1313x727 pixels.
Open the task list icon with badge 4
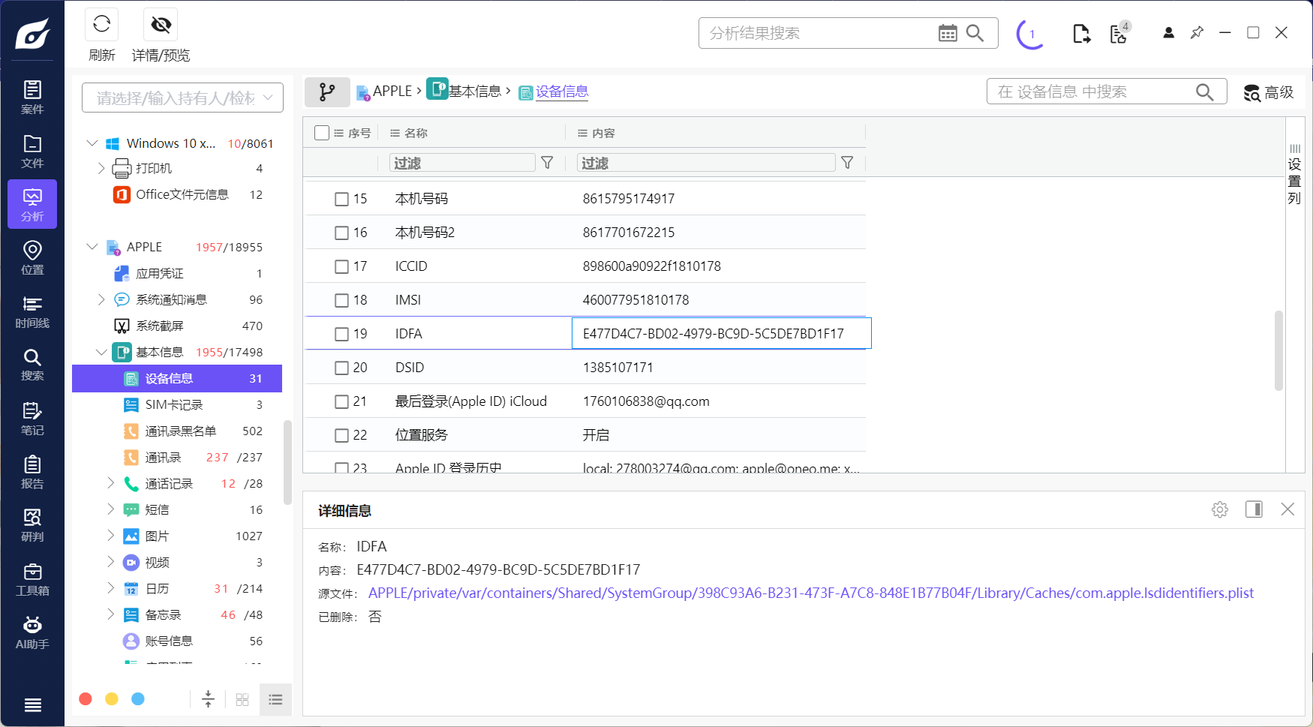click(1119, 32)
